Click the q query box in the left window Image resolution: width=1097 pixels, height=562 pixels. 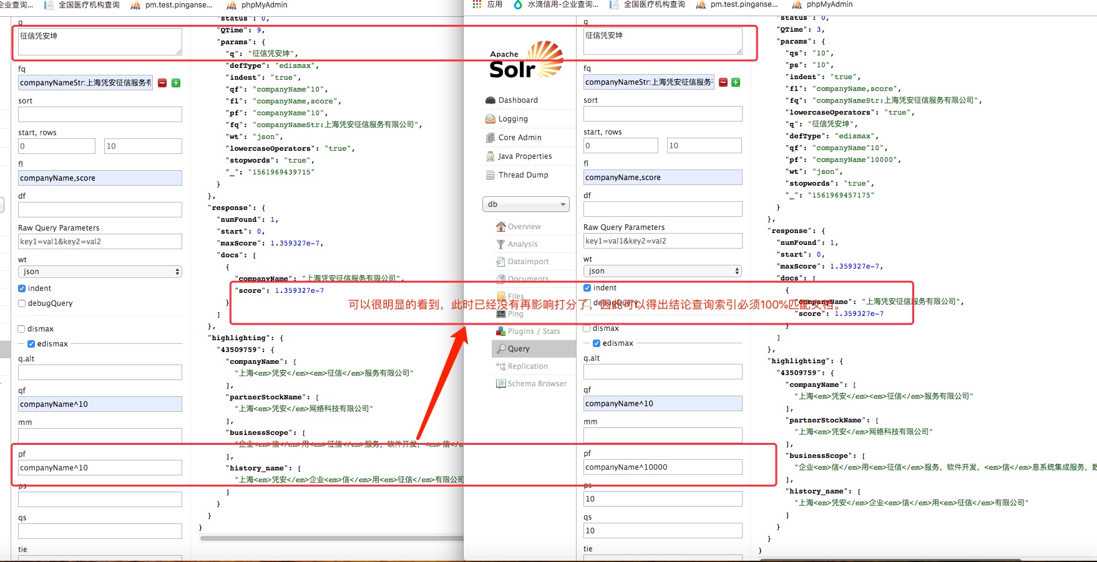click(x=100, y=42)
